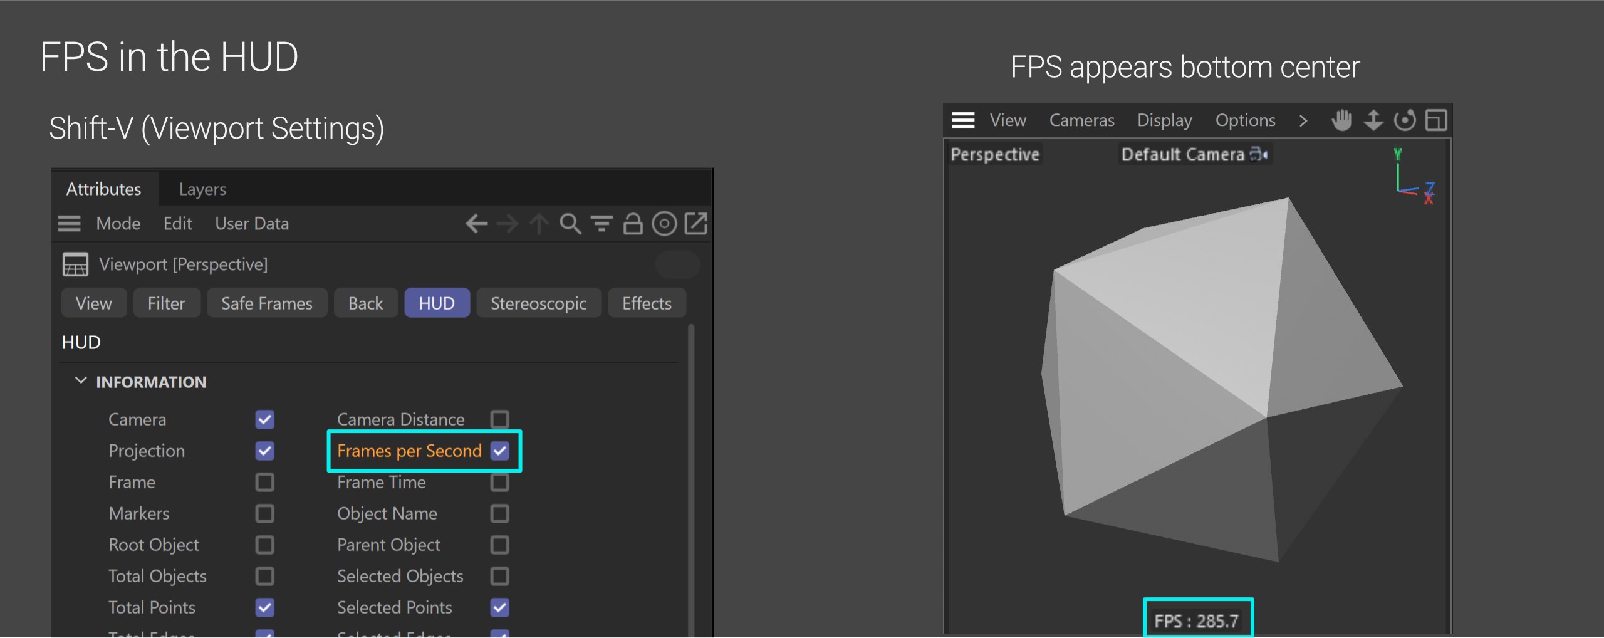The image size is (1604, 638).
Task: Uncheck the Selected Points checkbox
Action: click(500, 607)
